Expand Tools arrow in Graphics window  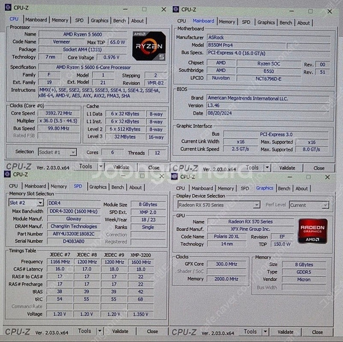[265, 332]
